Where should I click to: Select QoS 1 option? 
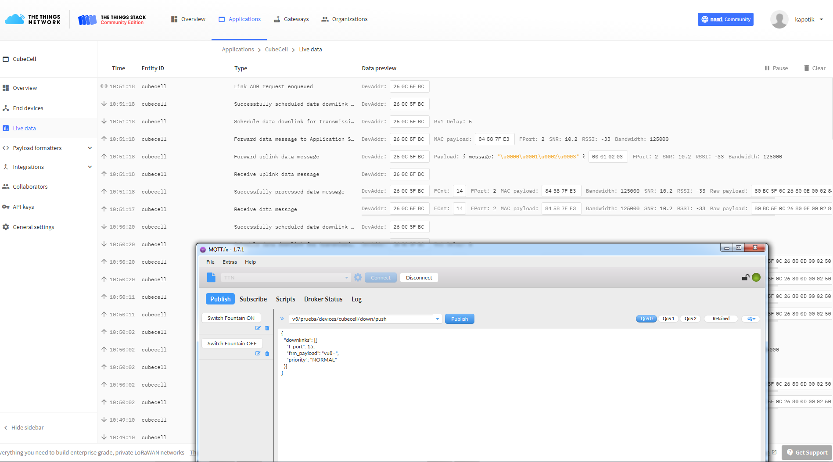point(668,319)
